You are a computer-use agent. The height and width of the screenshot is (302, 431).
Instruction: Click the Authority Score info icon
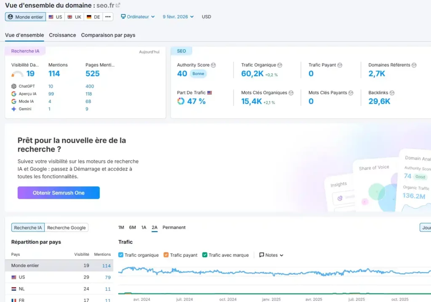[x=213, y=65]
